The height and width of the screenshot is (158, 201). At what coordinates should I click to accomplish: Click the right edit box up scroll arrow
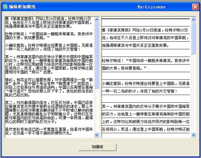click(x=193, y=20)
